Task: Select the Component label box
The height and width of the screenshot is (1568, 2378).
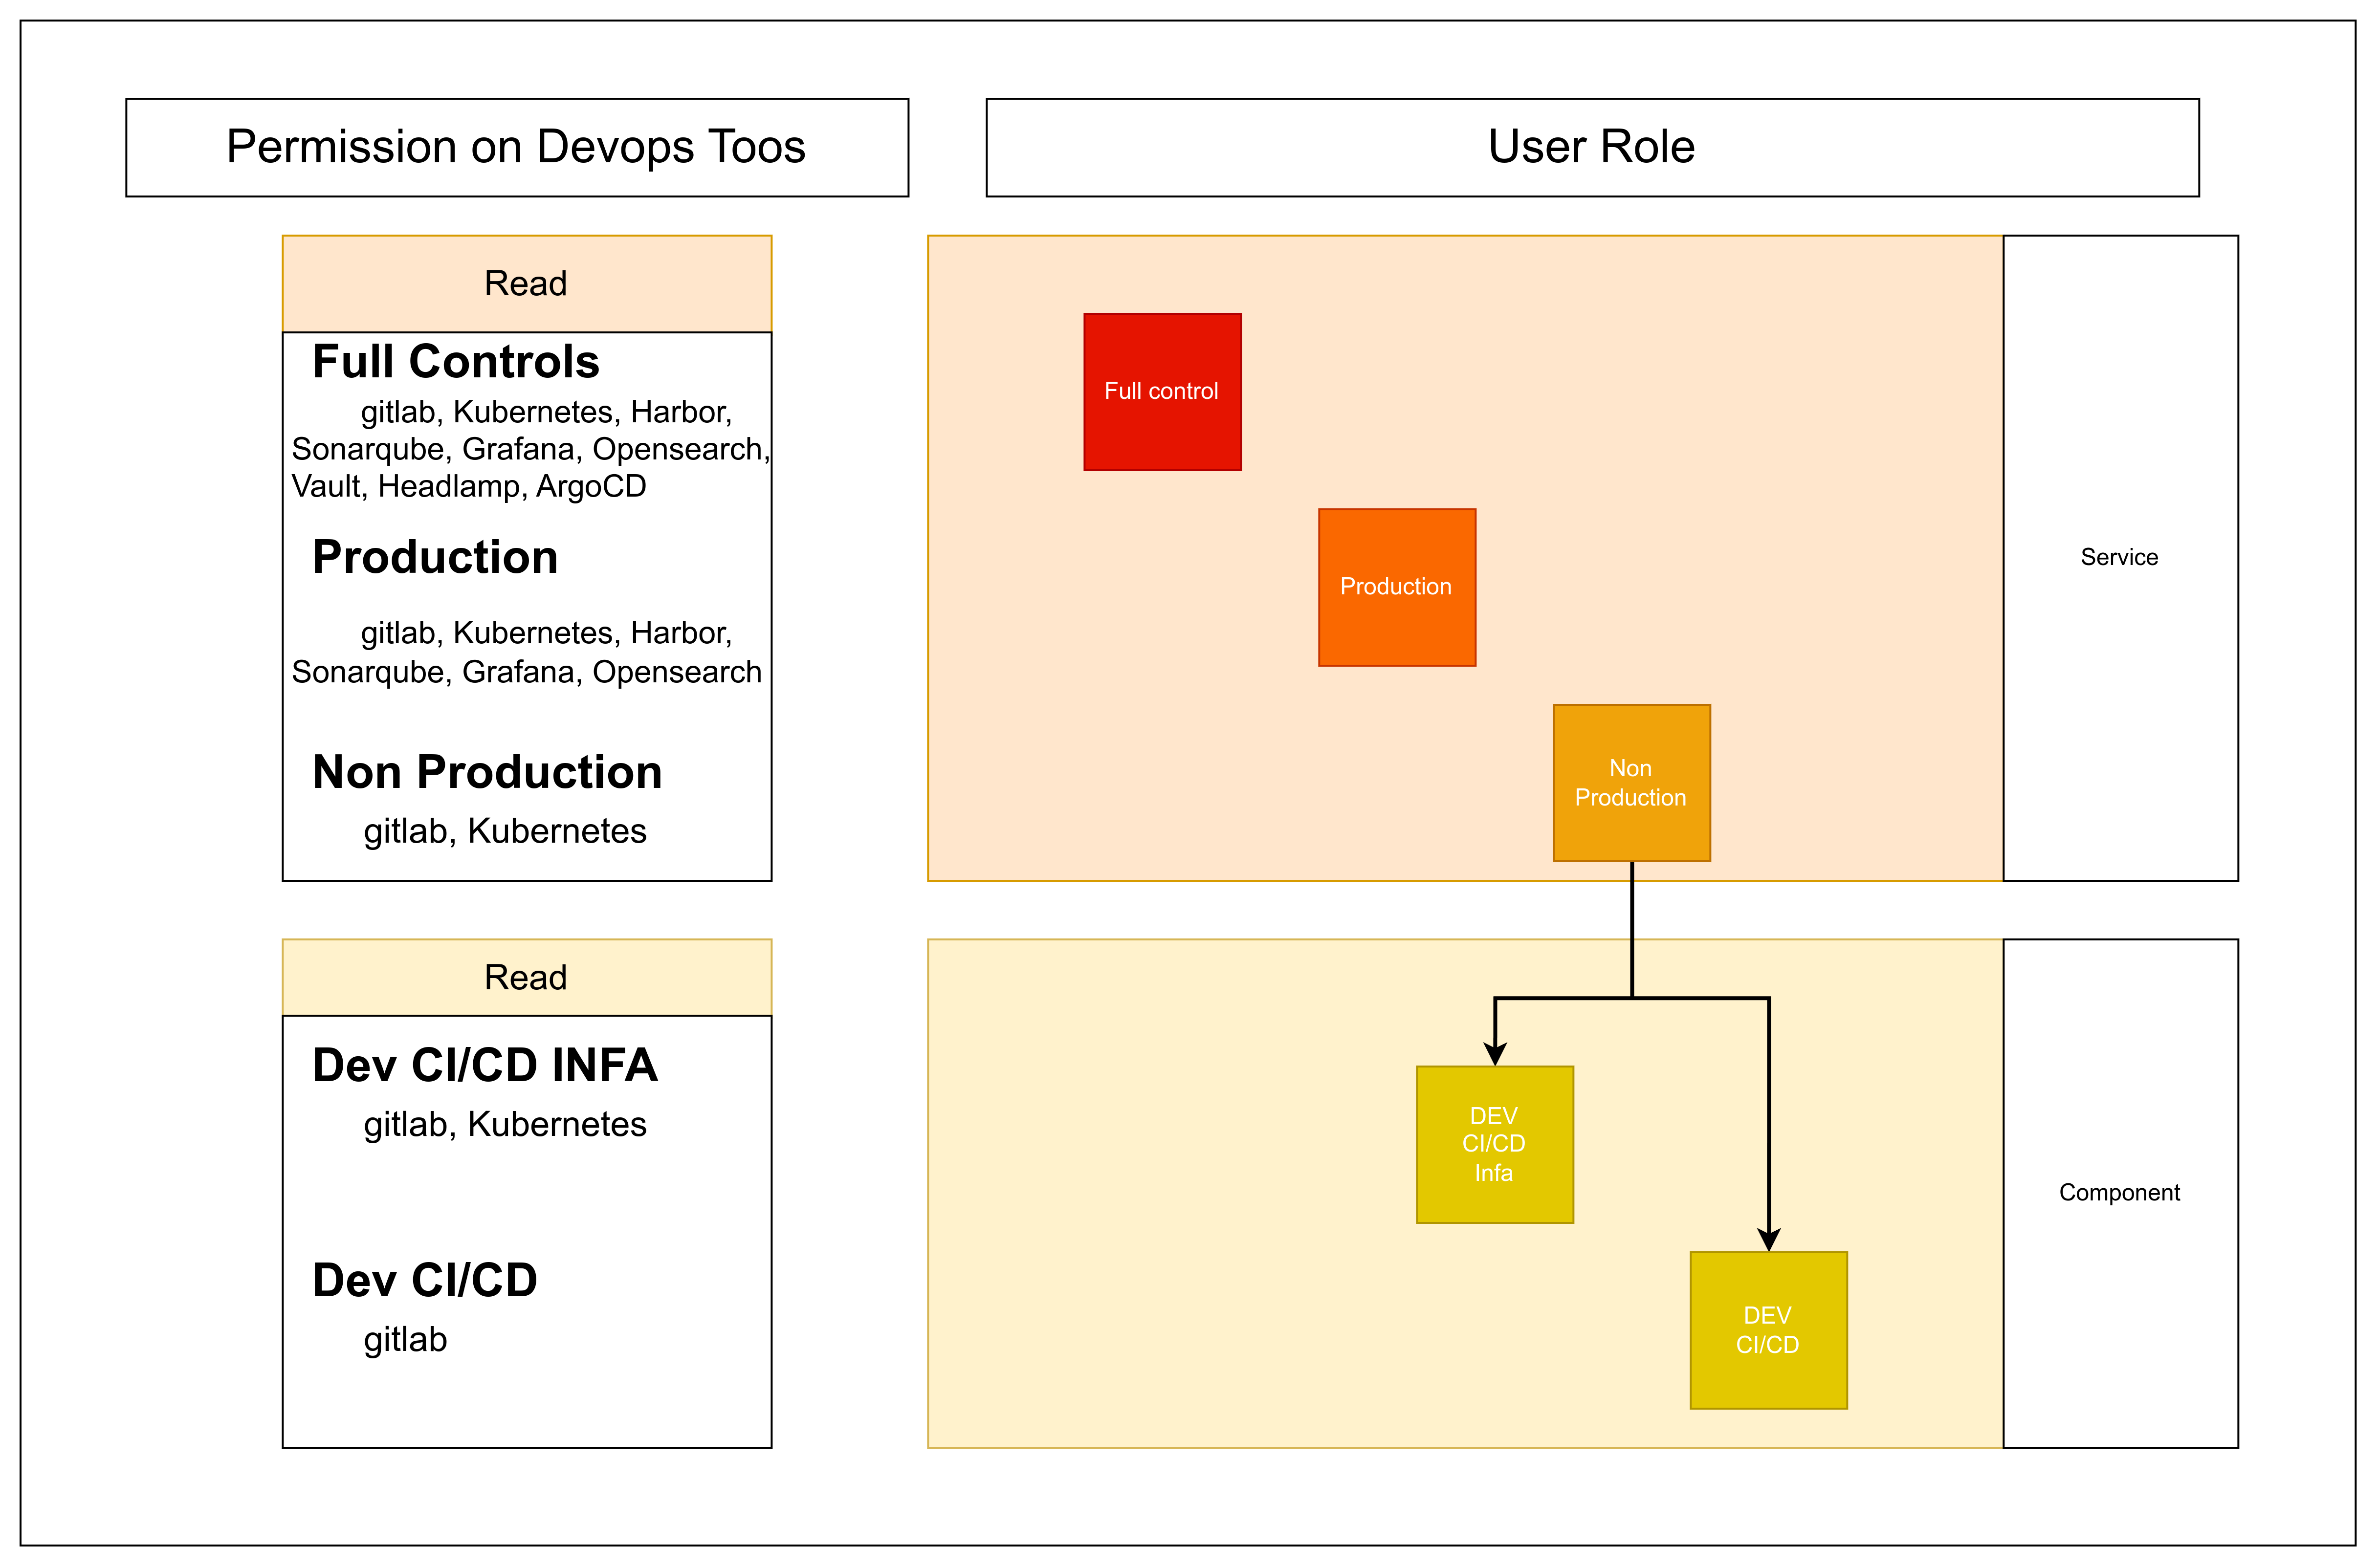Action: coord(2120,1193)
